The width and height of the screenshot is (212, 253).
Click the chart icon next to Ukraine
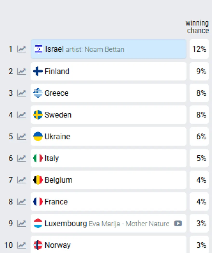22,136
